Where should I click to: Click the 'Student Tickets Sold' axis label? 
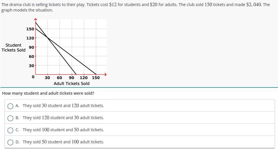pos(14,47)
